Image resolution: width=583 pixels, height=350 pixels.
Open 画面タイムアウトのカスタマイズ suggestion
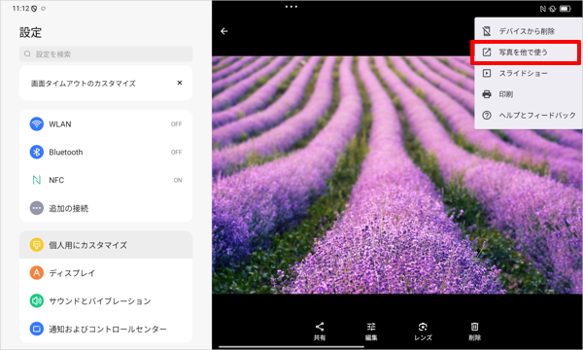click(106, 83)
